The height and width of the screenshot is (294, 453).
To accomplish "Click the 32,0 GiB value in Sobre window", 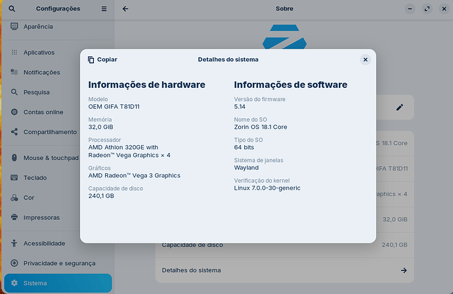I will tap(395, 219).
